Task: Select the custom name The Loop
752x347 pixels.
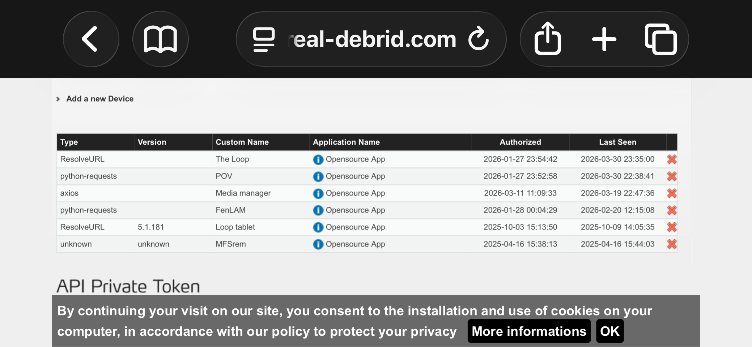Action: tap(232, 159)
